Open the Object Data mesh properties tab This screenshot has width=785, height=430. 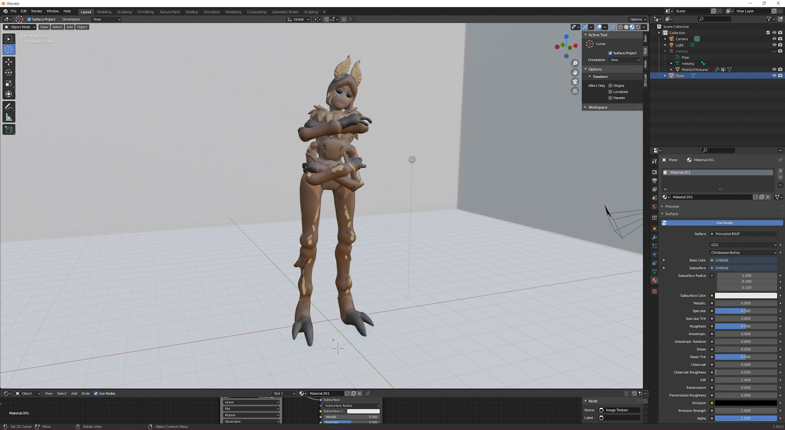tap(654, 271)
